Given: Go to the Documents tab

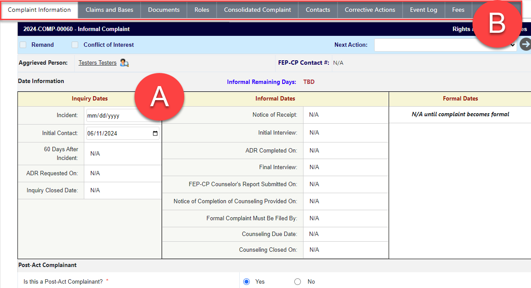Looking at the screenshot, I should click(x=164, y=10).
